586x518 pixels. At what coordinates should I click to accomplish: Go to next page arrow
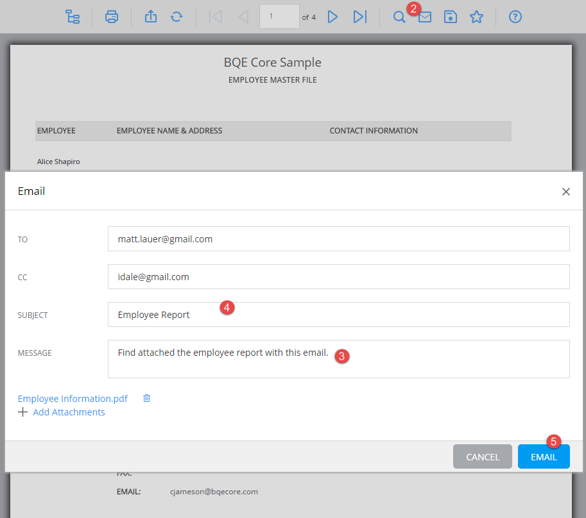[332, 17]
